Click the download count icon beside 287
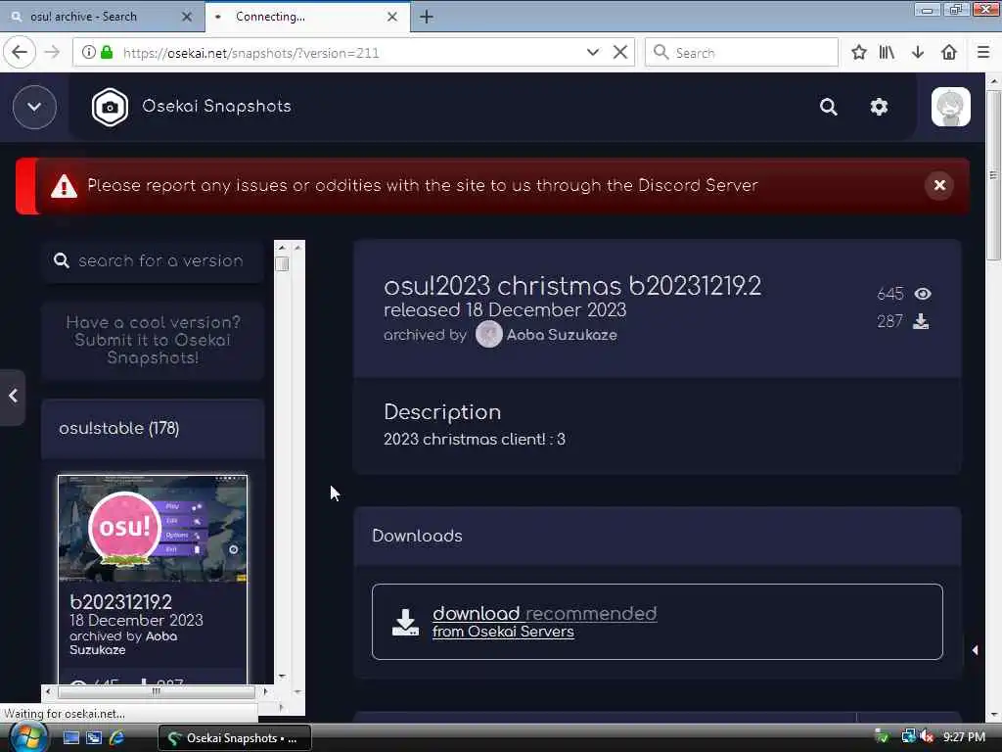The width and height of the screenshot is (1002, 752). coord(920,321)
